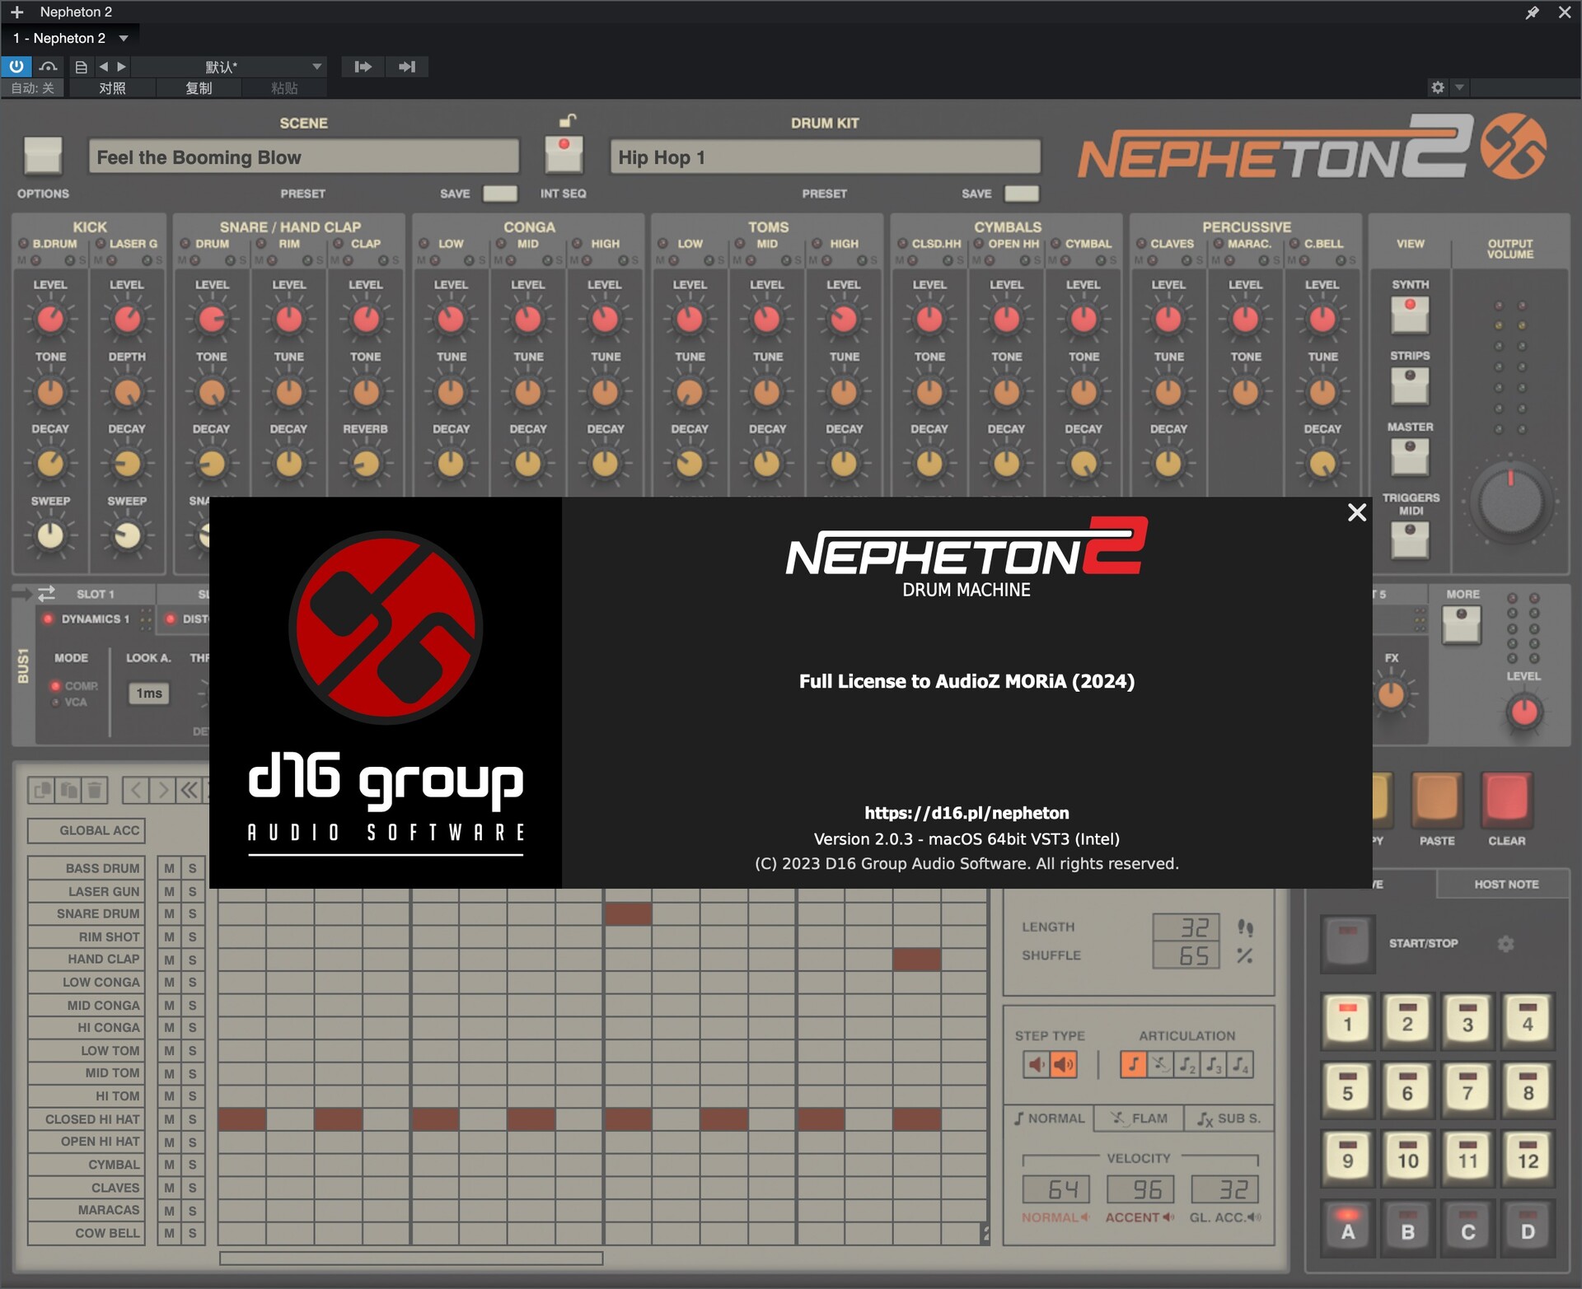Click the 对照 compare button
Viewport: 1582px width, 1289px height.
[x=112, y=88]
